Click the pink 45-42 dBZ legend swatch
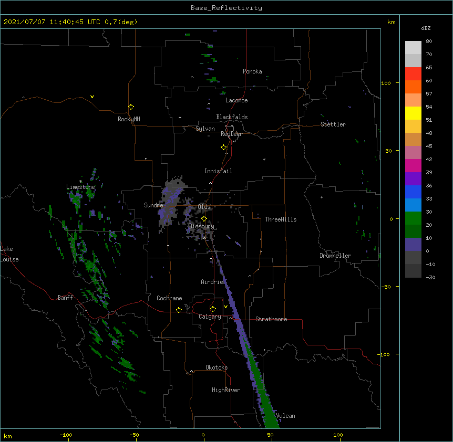The width and height of the screenshot is (453, 442). pos(413,153)
